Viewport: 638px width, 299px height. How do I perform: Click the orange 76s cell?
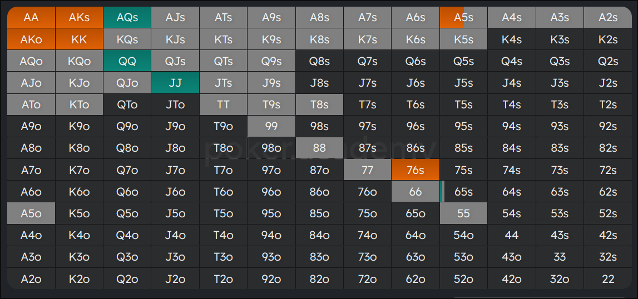tap(416, 170)
